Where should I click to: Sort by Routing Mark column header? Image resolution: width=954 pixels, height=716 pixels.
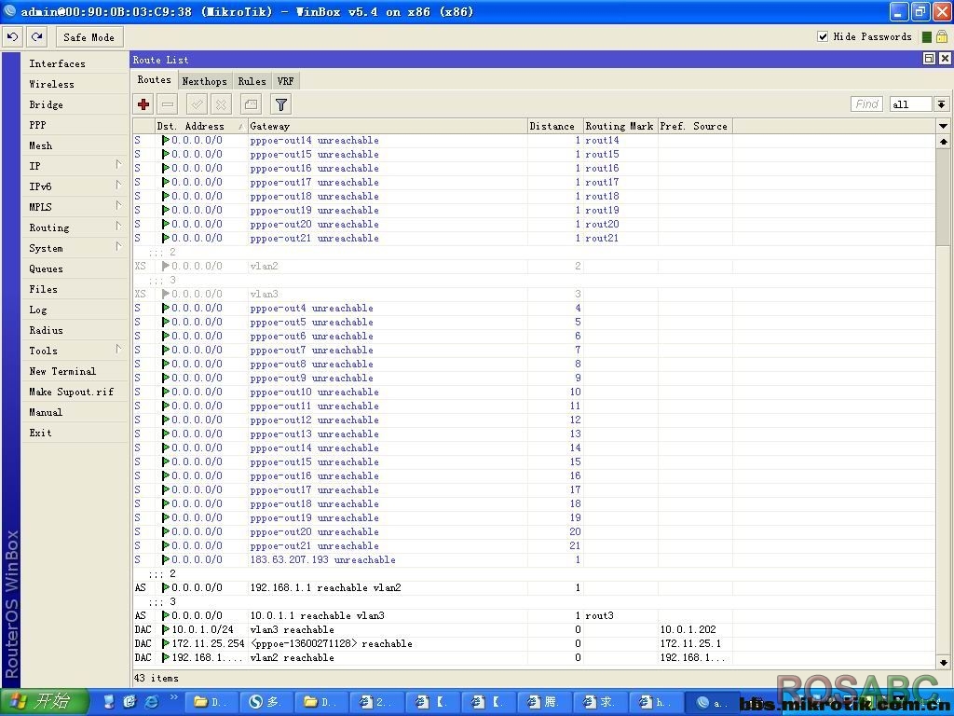[620, 126]
